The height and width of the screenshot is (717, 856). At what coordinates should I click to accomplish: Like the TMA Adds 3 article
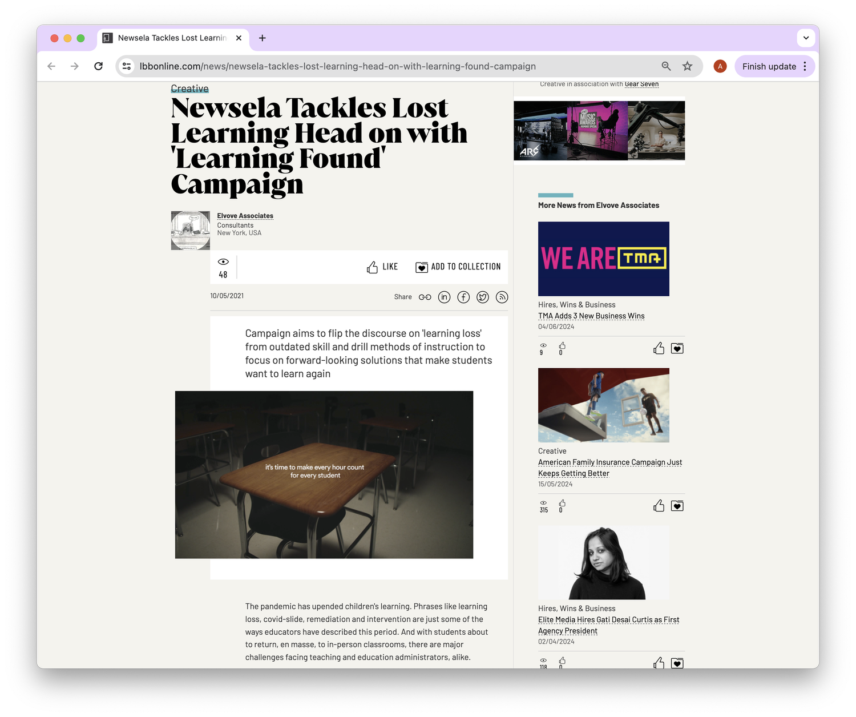click(659, 348)
